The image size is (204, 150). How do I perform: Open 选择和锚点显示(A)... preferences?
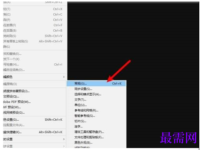tap(97, 94)
